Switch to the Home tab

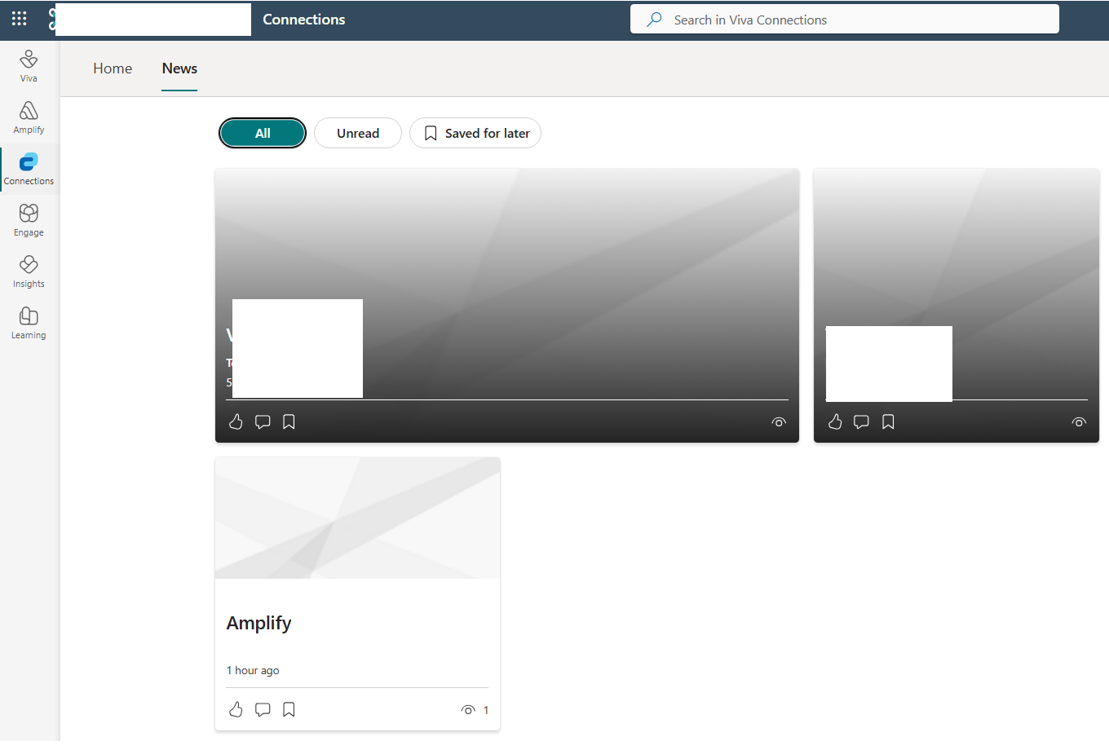tap(113, 68)
